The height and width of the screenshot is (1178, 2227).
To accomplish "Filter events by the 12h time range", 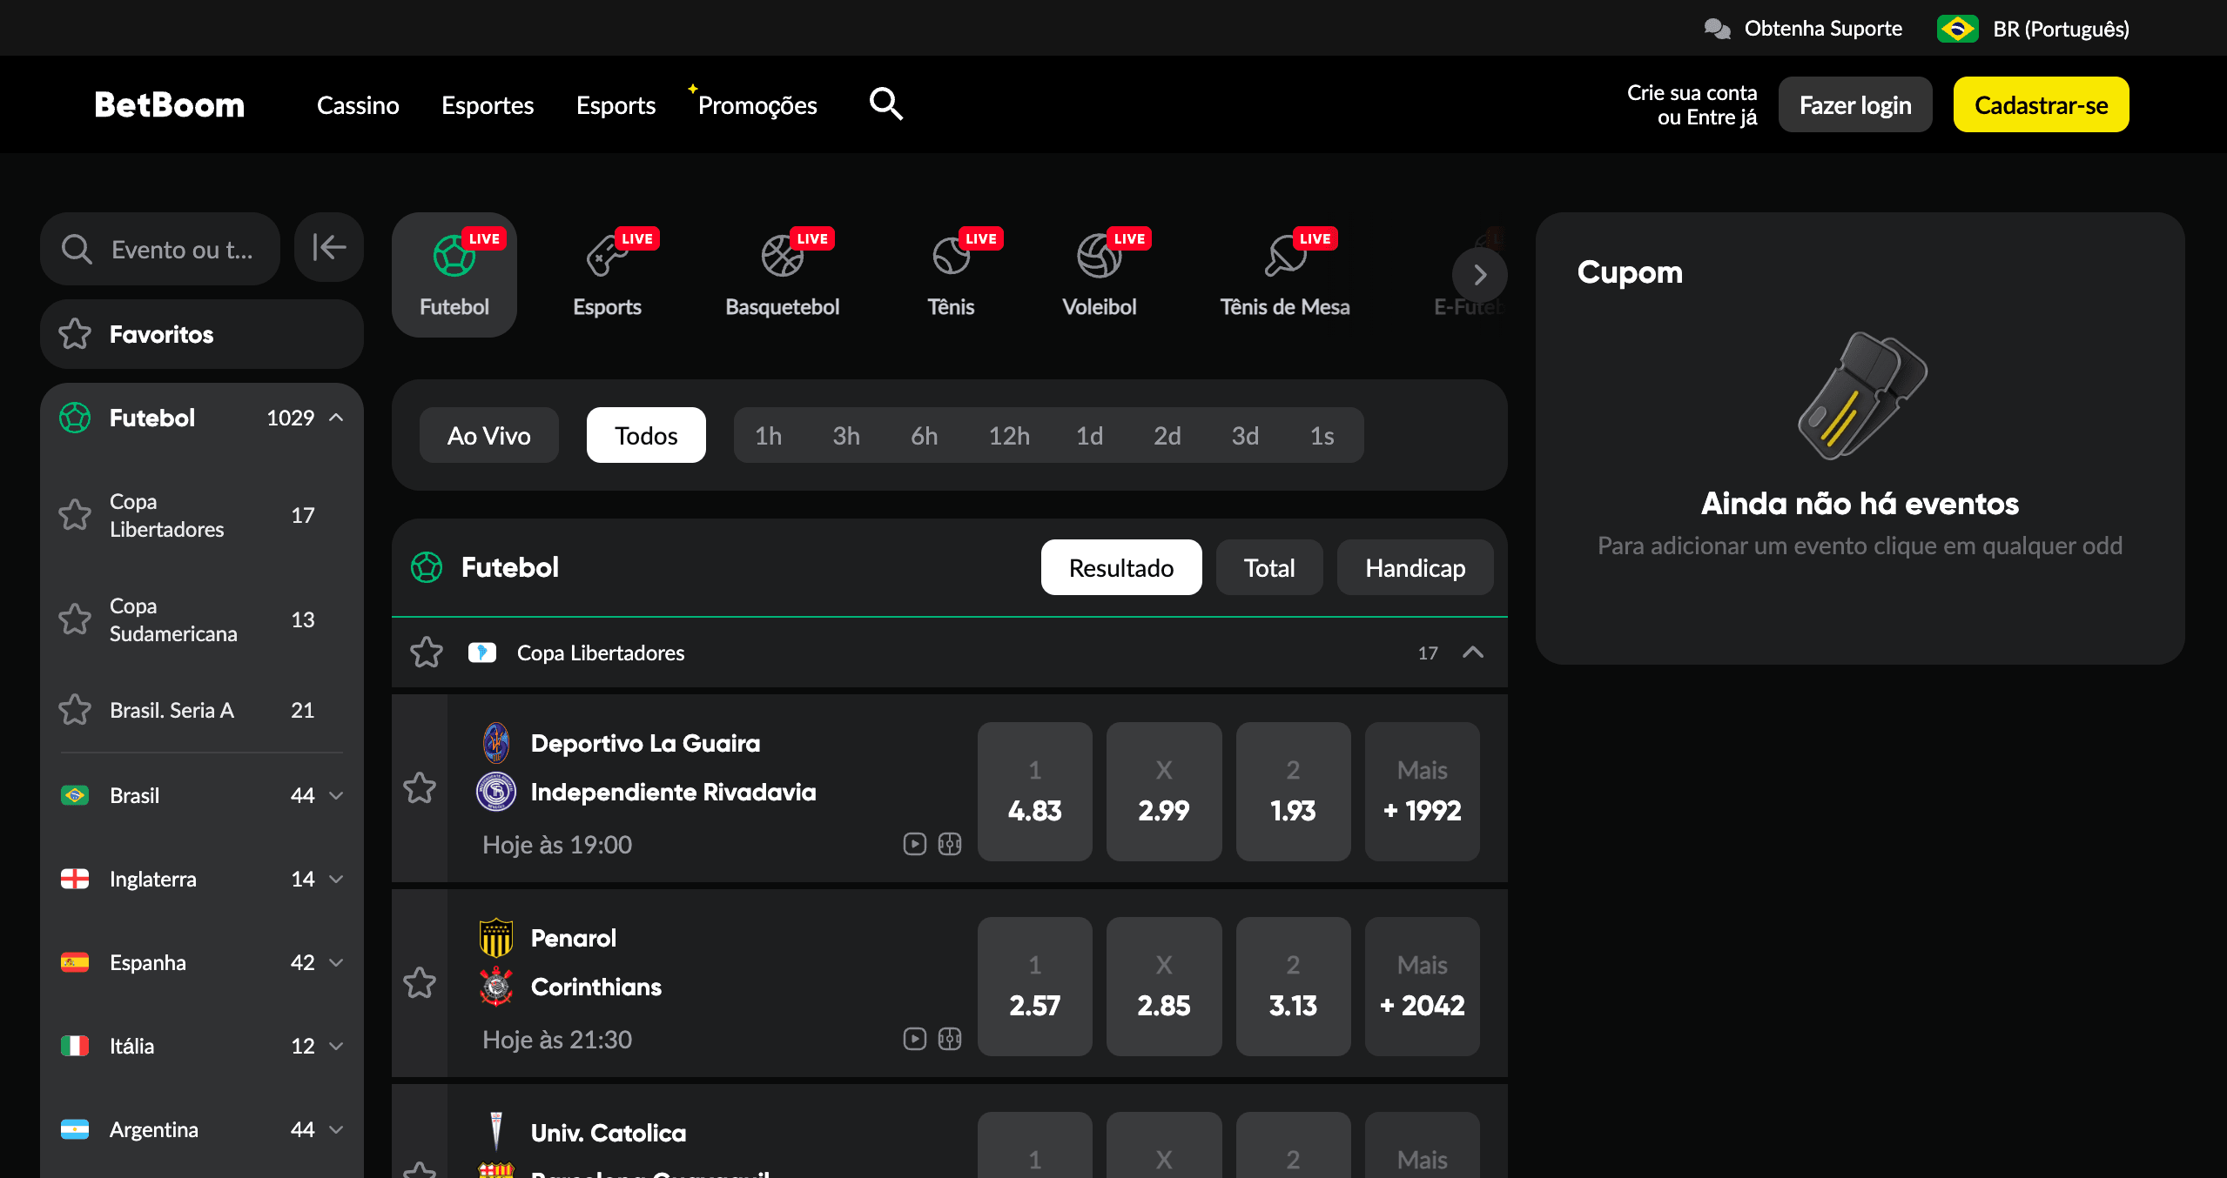I will coord(1009,435).
